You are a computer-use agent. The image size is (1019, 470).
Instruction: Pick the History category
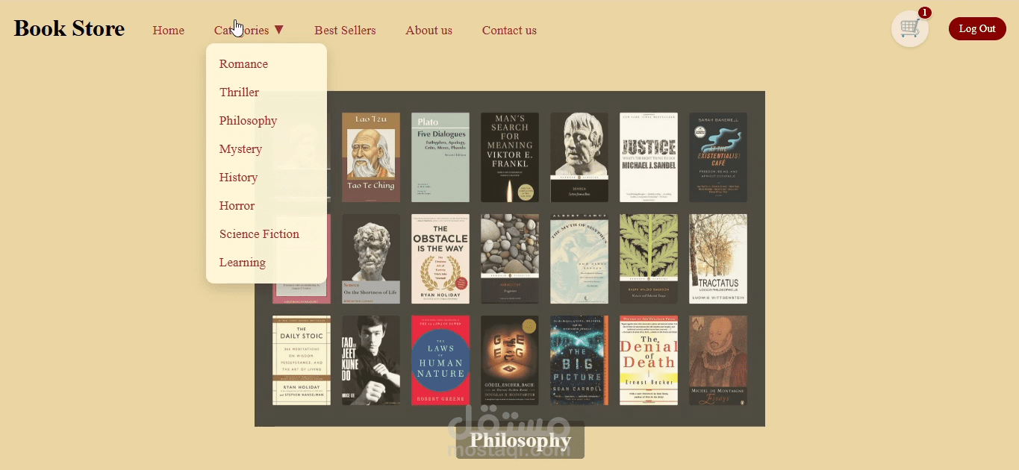click(x=238, y=178)
